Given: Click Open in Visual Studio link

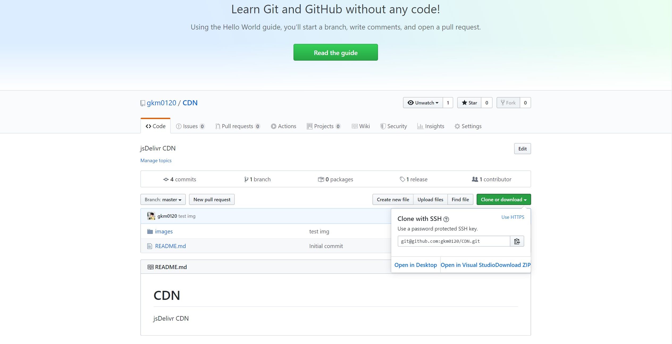Looking at the screenshot, I should 468,265.
